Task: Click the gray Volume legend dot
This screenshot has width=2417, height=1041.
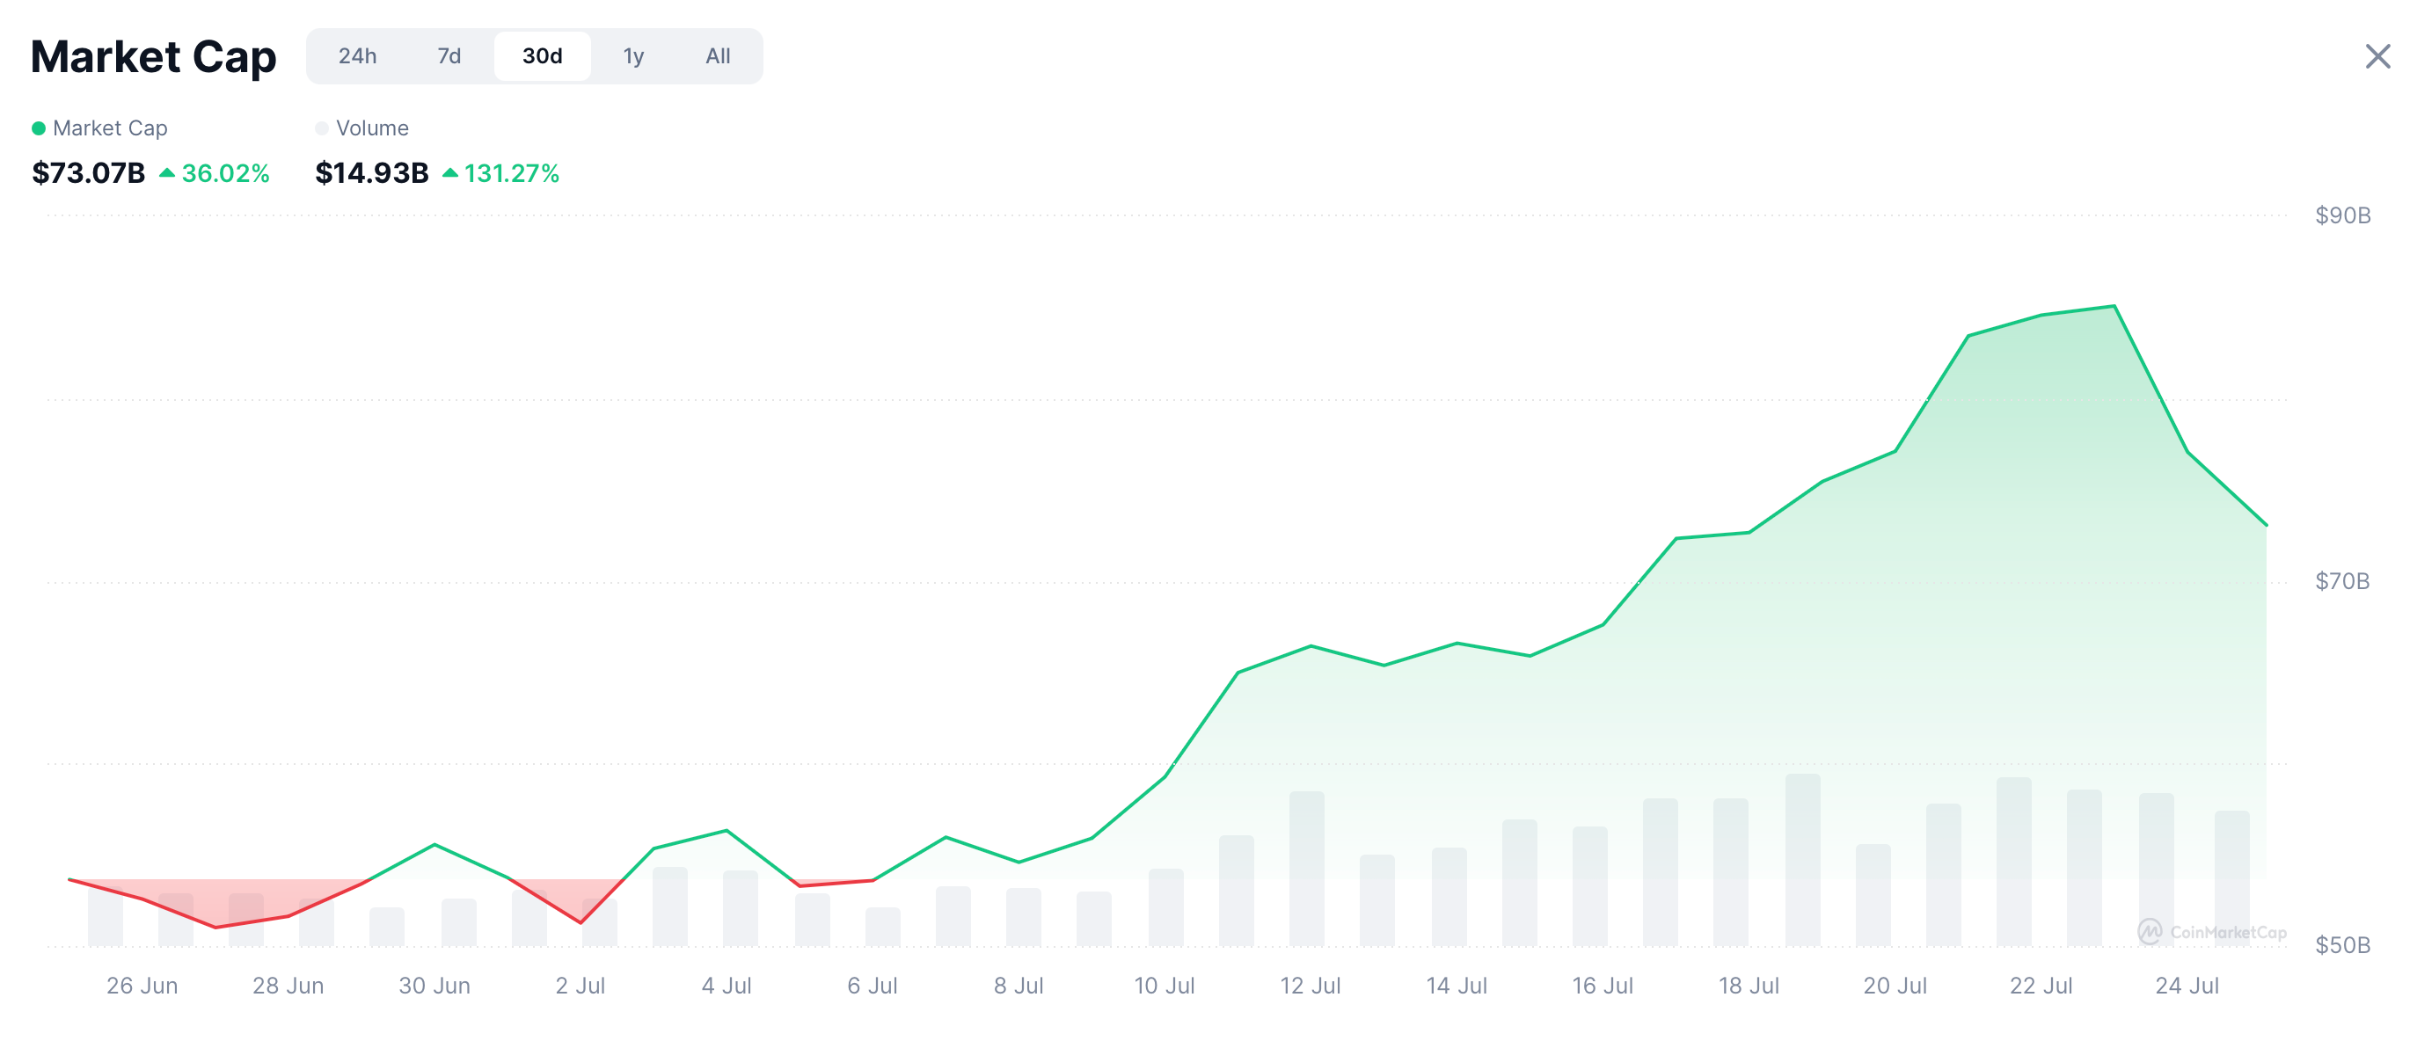Action: click(322, 128)
